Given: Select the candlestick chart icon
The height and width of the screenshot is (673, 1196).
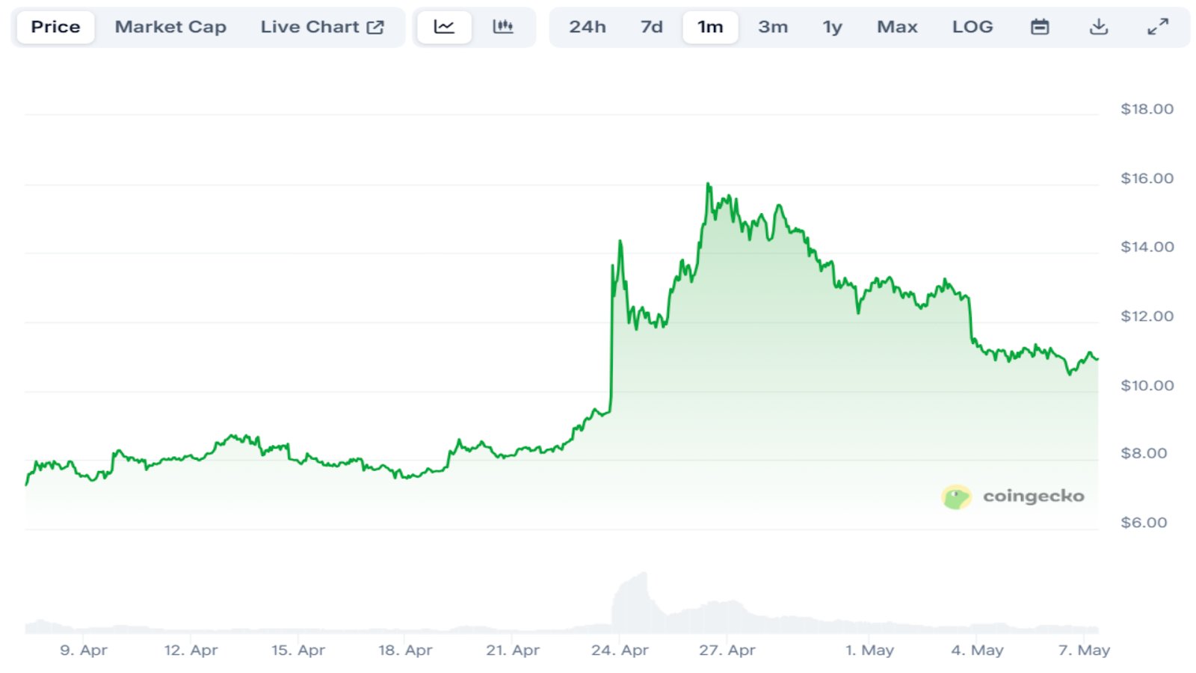Looking at the screenshot, I should [x=503, y=26].
